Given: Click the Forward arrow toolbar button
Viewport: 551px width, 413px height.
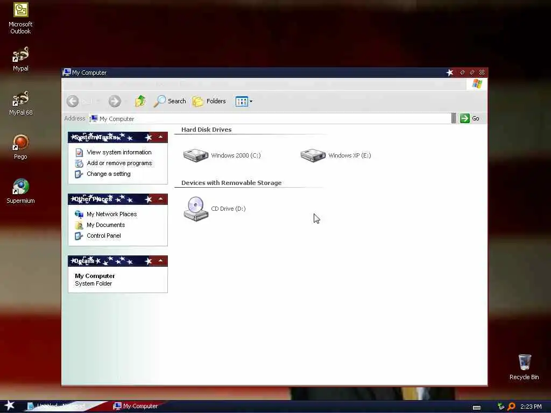Looking at the screenshot, I should click(x=115, y=101).
